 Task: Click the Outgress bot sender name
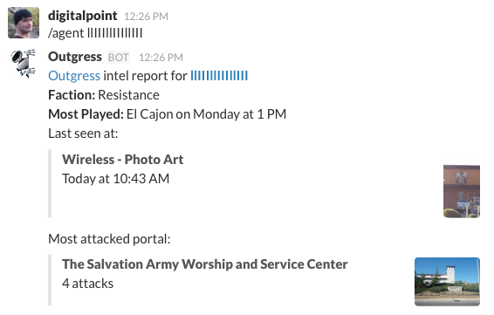pyautogui.click(x=75, y=57)
